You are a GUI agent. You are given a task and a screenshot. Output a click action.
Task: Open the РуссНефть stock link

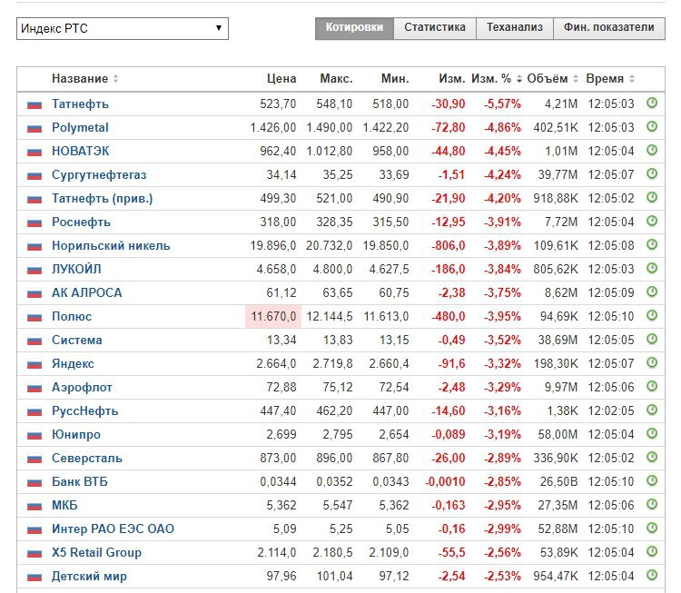pyautogui.click(x=84, y=411)
